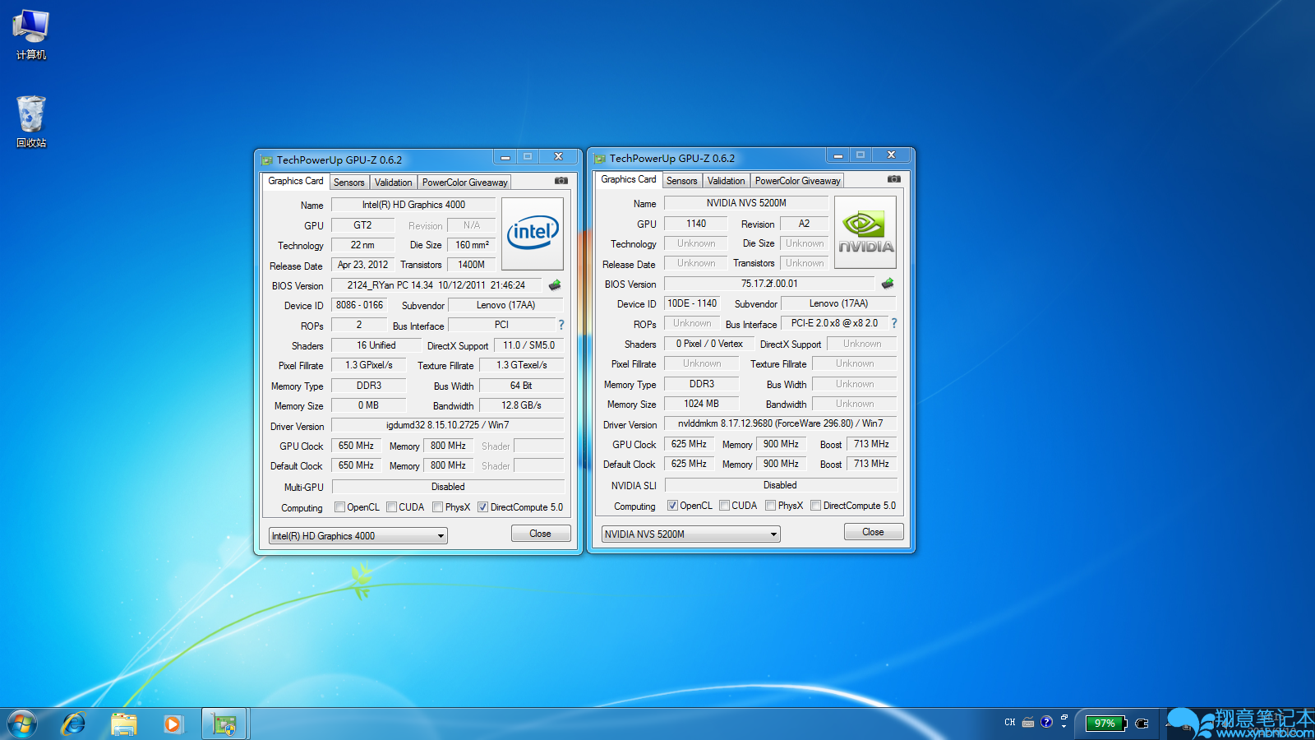Click the BIOS save chip icon in Intel window
Viewport: 1315px width, 740px height.
(x=555, y=285)
